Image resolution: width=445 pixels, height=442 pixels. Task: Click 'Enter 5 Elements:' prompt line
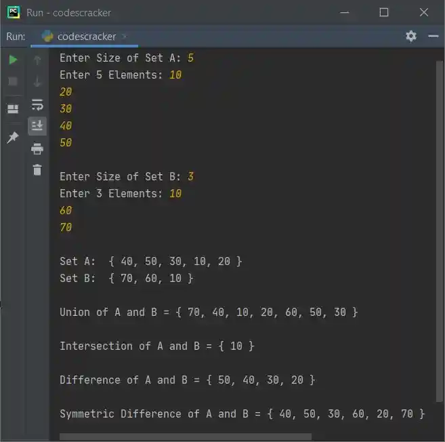click(121, 75)
